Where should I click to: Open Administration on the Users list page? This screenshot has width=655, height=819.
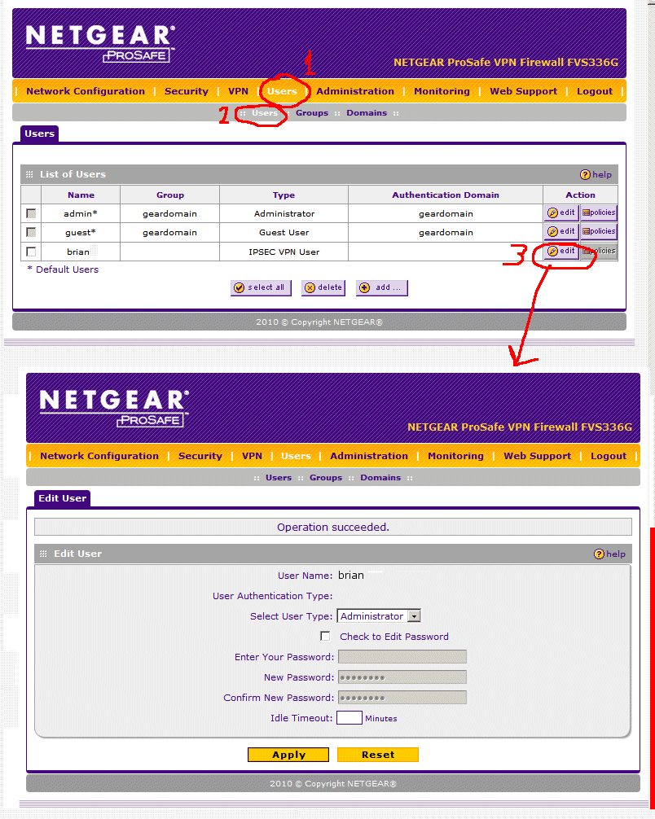point(355,91)
